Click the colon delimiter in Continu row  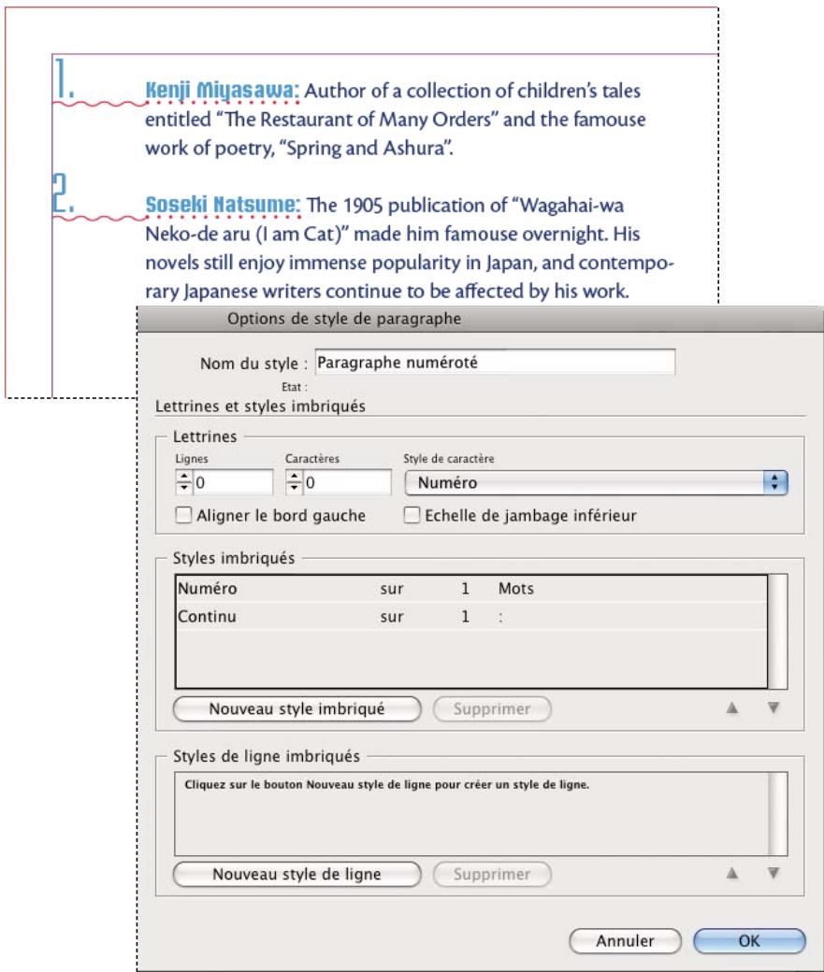[500, 618]
